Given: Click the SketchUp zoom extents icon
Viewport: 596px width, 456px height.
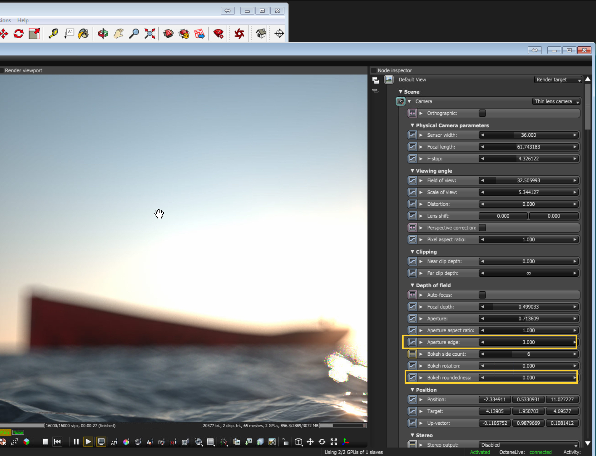Looking at the screenshot, I should 150,34.
